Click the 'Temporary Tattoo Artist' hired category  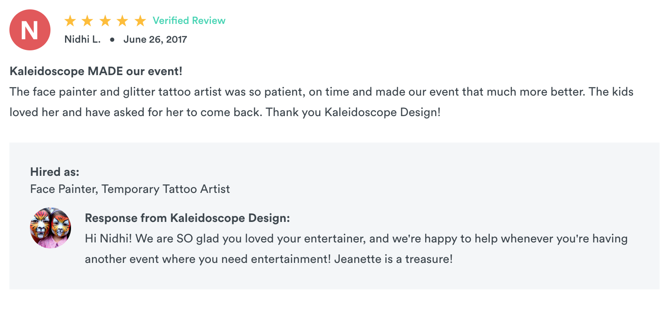click(x=166, y=189)
